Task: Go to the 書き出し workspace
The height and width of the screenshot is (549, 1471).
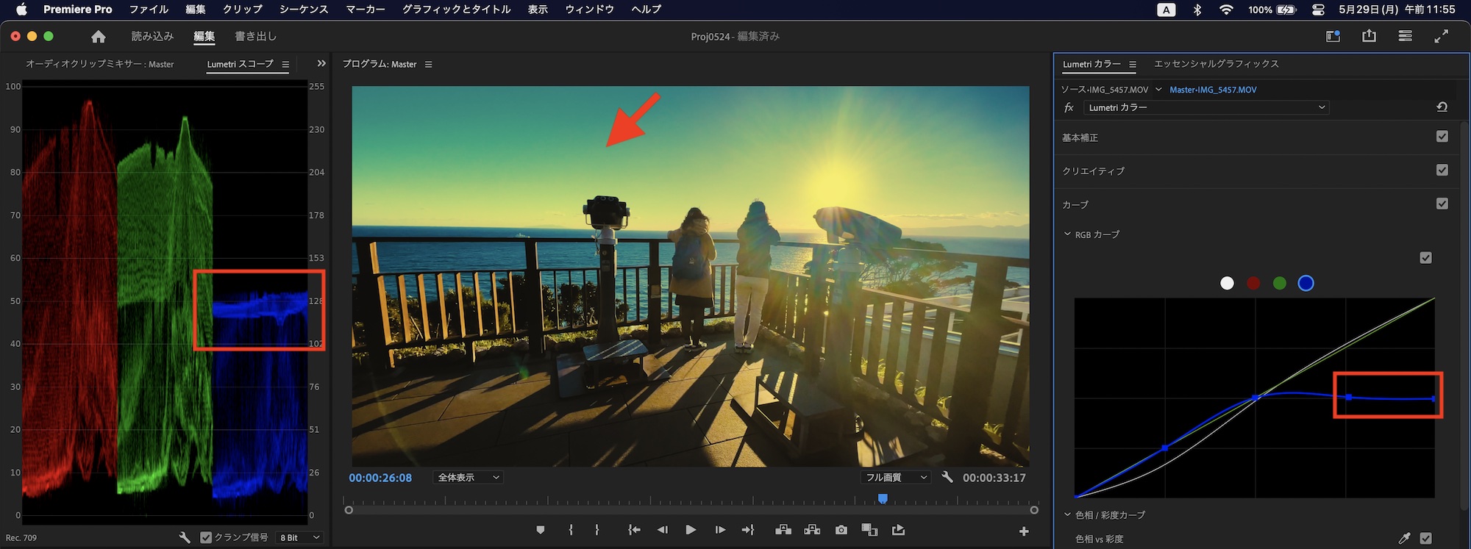Action: click(x=255, y=36)
